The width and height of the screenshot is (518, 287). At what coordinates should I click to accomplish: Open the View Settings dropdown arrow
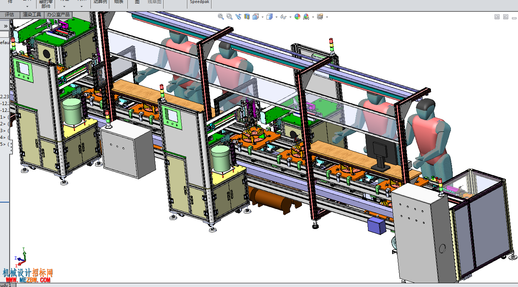tap(327, 17)
